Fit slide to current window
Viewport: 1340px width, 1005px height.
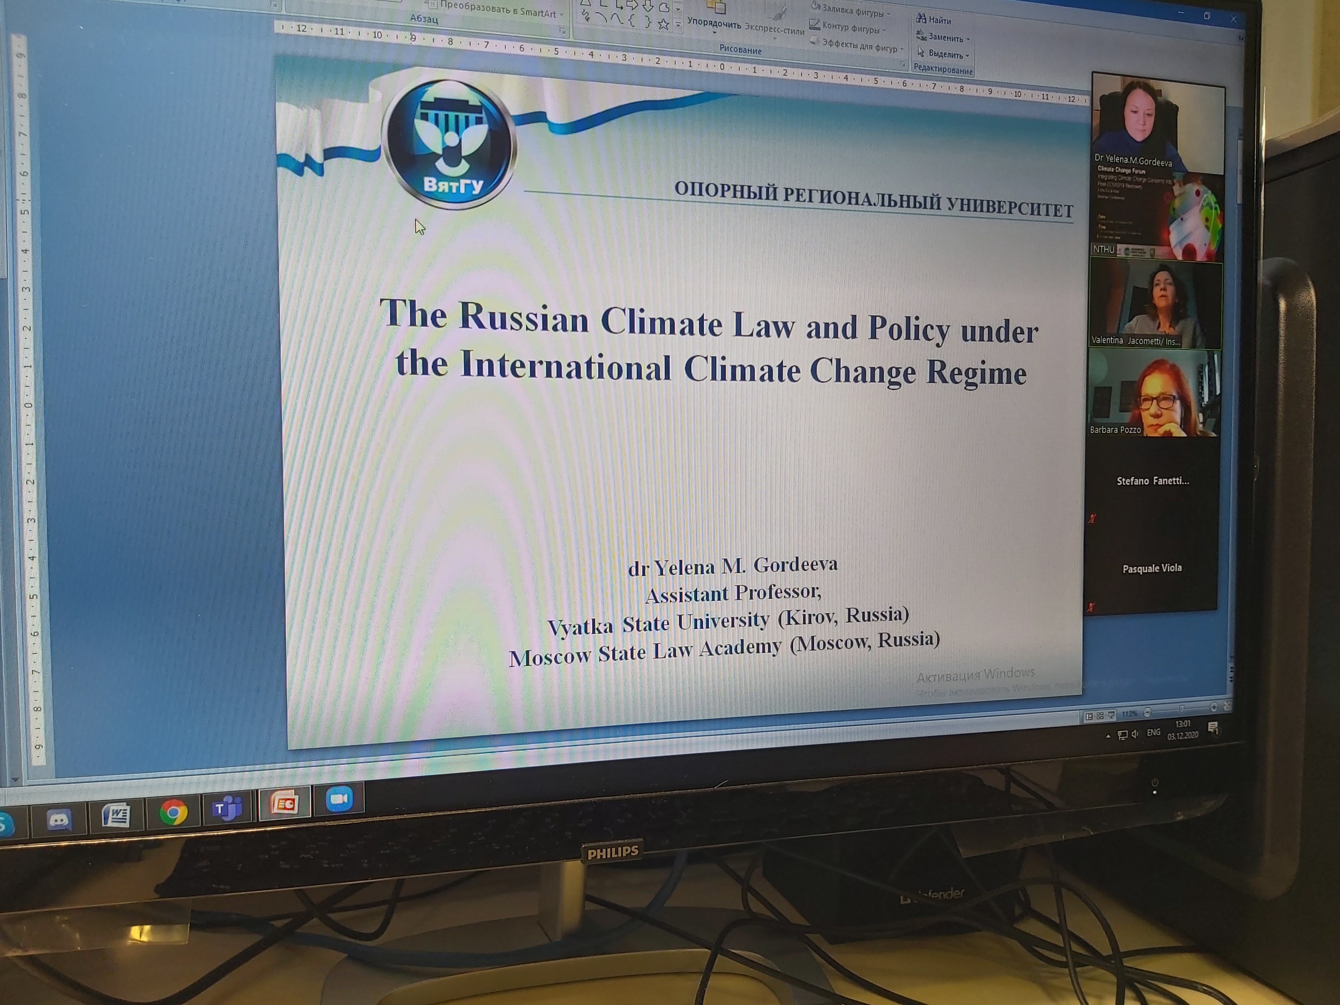[x=1227, y=706]
